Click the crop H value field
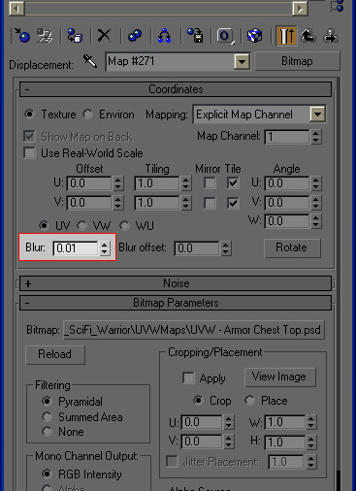The width and height of the screenshot is (356, 491). pos(284,442)
